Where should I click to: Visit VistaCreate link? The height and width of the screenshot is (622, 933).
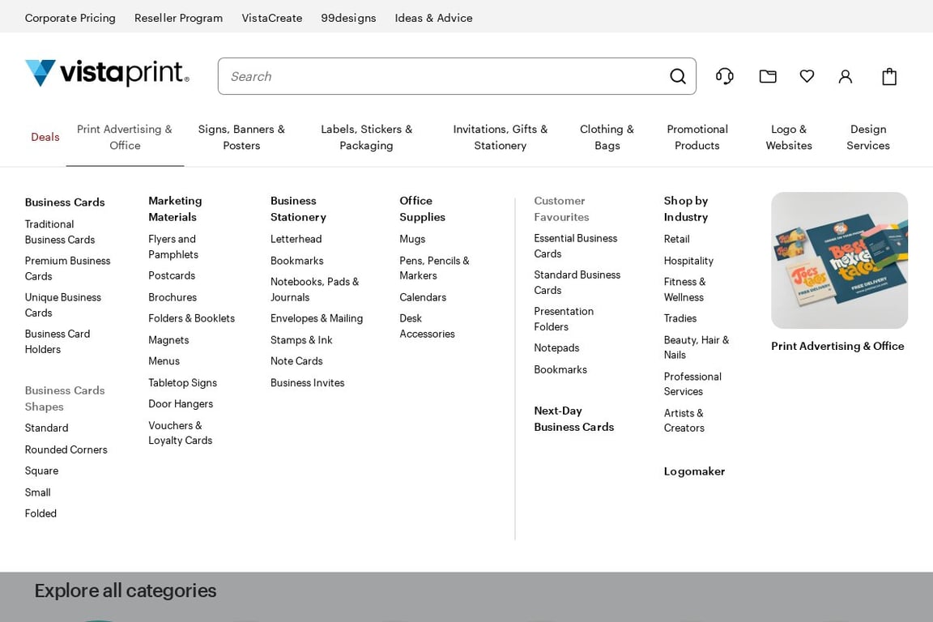272,18
